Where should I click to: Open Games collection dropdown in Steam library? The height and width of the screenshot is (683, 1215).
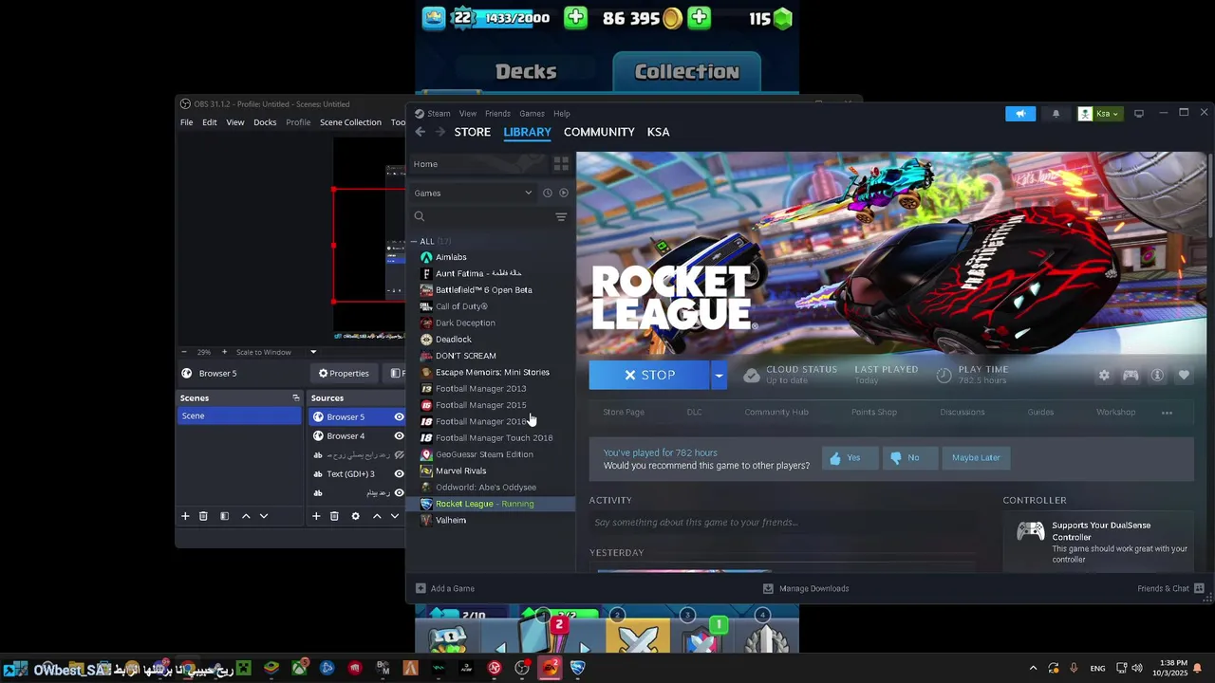pyautogui.click(x=474, y=193)
